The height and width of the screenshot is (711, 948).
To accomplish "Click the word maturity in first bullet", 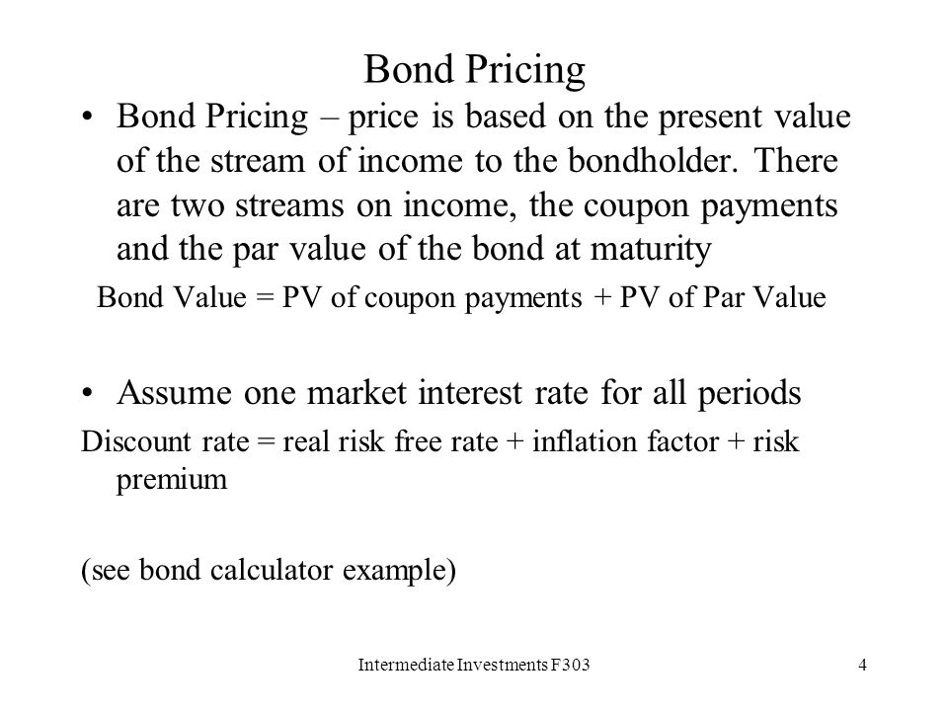I will point(651,250).
